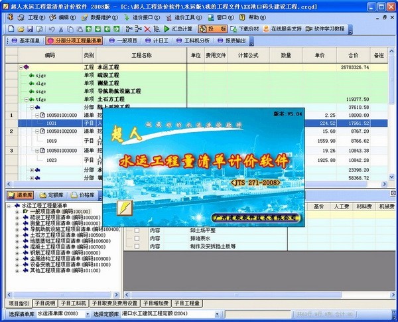Viewport: 398px width, 322px height.
Task: Click the lightning bolt icon on splash
Action: tap(125, 208)
